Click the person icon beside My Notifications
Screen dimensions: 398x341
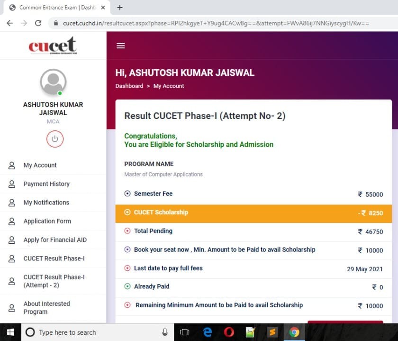[12, 203]
